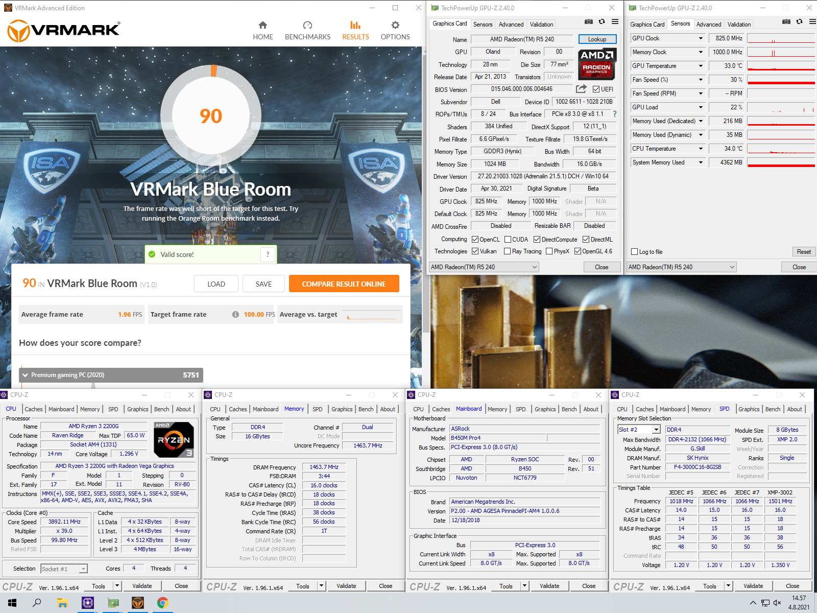Toggle Ray Tracing checkbox

[507, 251]
